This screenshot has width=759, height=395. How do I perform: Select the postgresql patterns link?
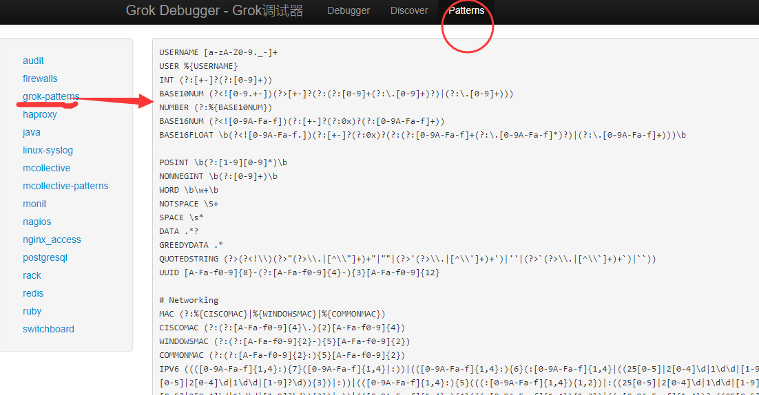click(45, 257)
